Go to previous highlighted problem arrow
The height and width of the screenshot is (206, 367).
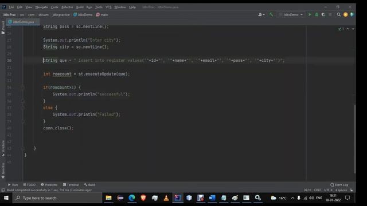[x=348, y=29]
